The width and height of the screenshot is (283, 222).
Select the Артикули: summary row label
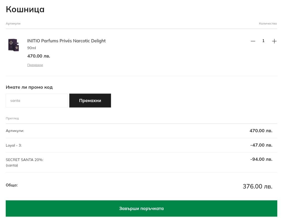[15, 131]
